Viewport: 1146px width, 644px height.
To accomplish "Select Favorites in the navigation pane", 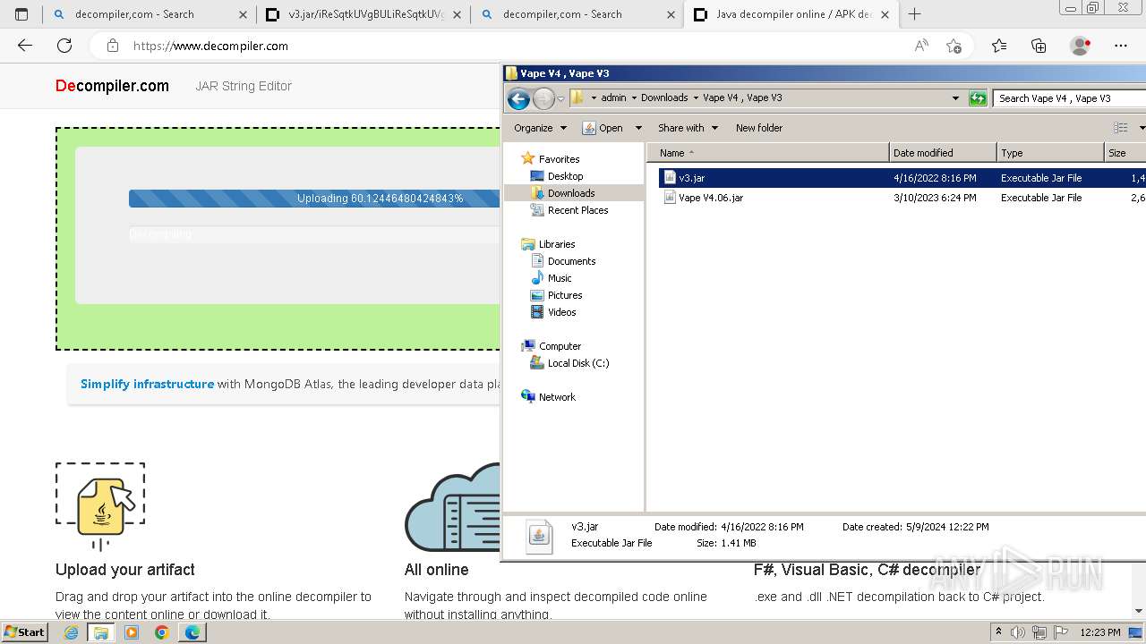I will tap(559, 159).
